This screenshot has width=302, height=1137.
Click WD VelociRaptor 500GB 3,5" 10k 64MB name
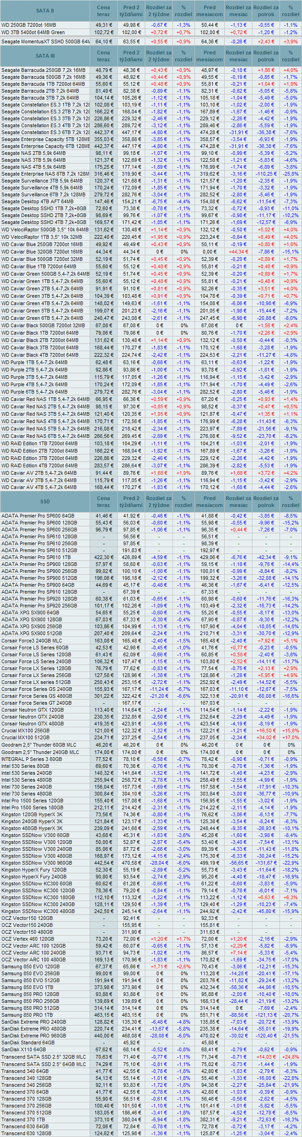pos(45,230)
